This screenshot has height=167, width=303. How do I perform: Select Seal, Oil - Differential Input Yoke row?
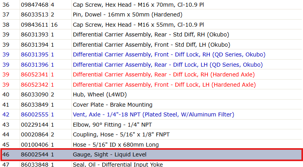pos(152,164)
